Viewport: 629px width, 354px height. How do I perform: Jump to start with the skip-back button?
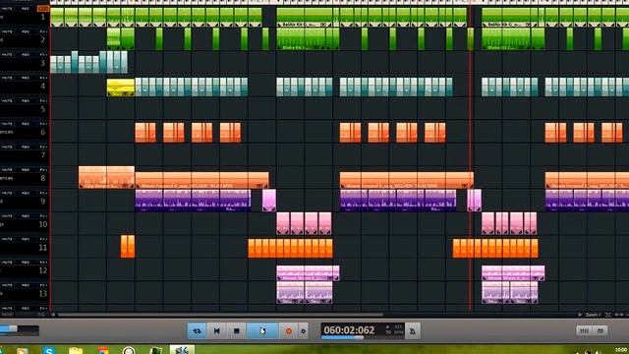(x=216, y=331)
